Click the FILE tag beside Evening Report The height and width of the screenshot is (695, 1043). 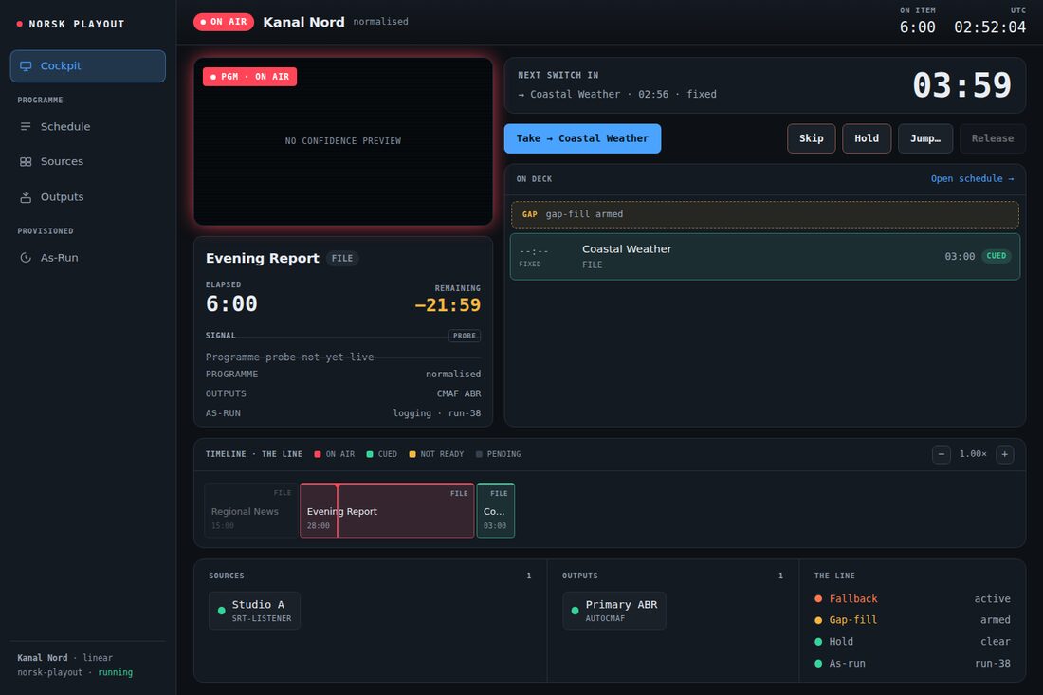pyautogui.click(x=342, y=258)
